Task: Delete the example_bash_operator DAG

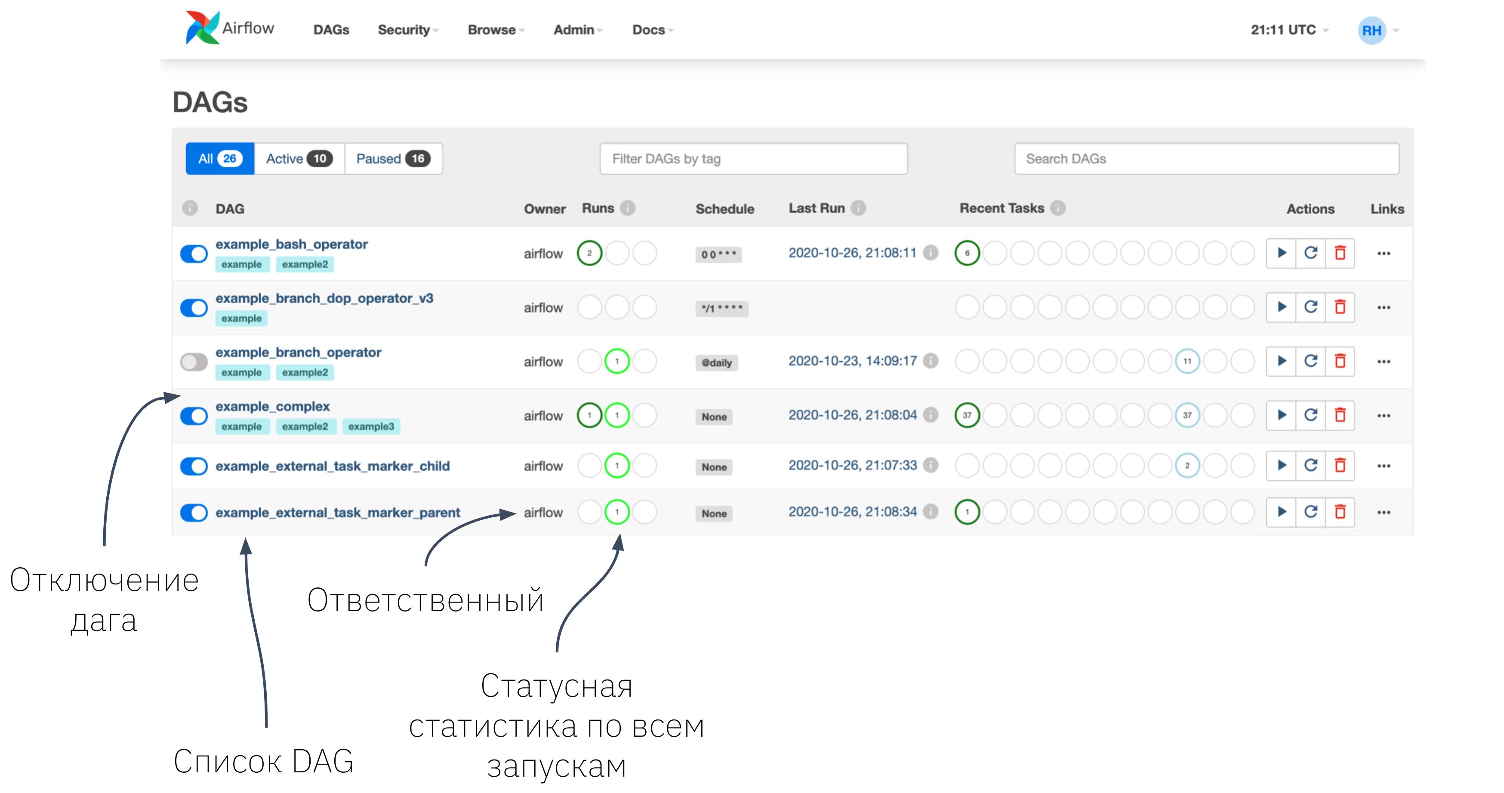Action: click(1340, 253)
